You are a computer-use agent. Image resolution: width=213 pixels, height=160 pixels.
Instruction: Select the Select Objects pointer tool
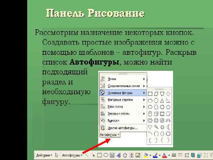point(57,155)
